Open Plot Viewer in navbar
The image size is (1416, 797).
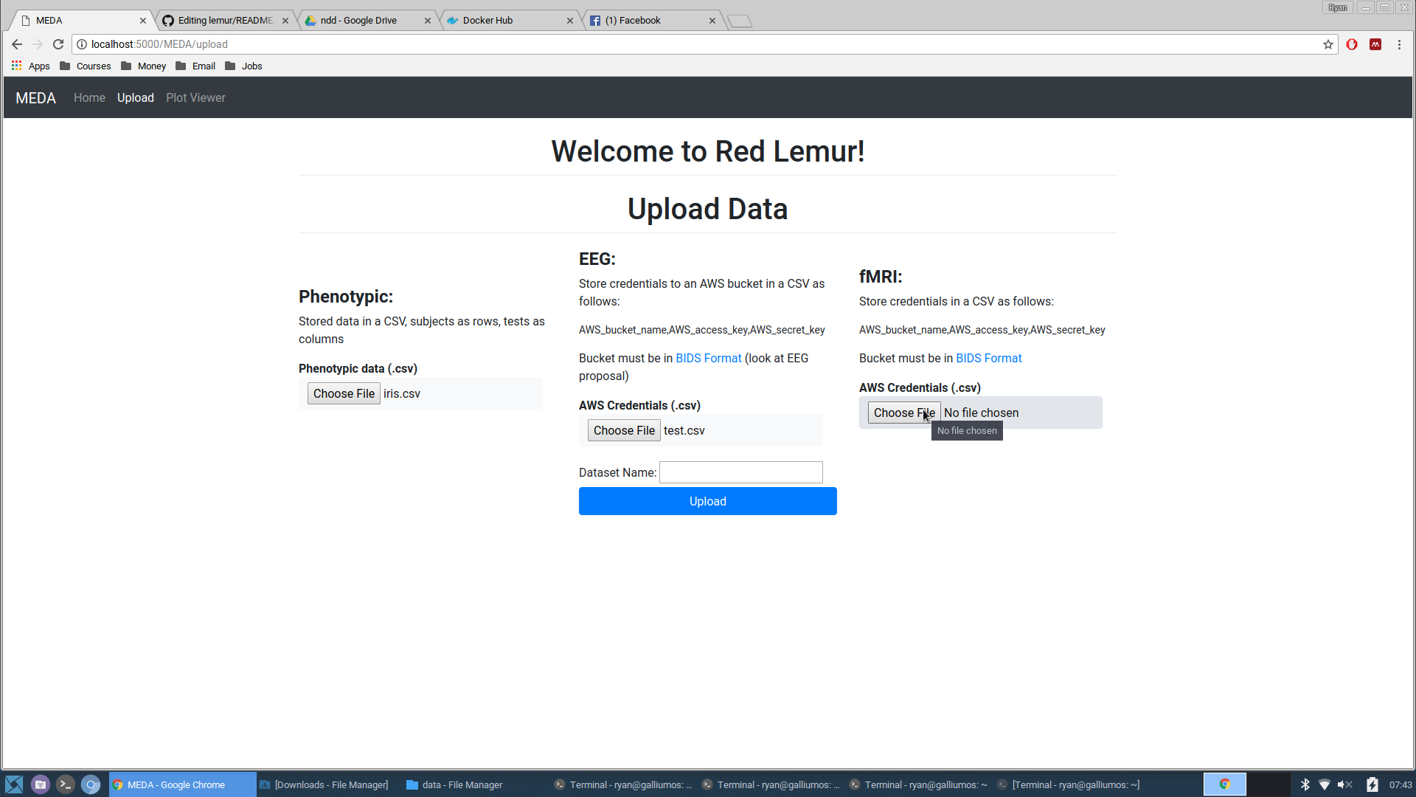195,97
